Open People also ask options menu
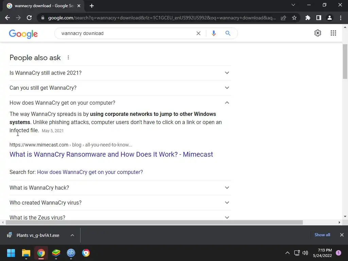The width and height of the screenshot is (348, 261). [68, 58]
